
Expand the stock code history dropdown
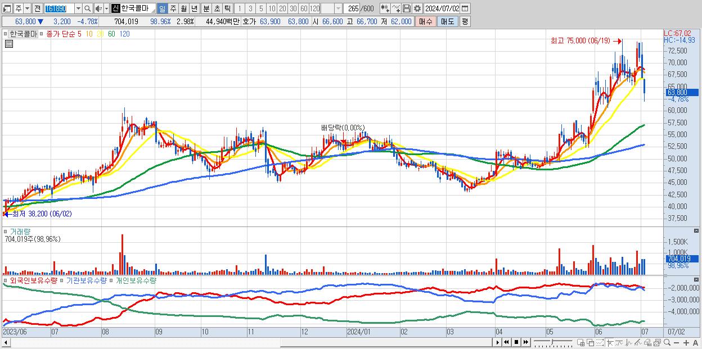[78, 8]
